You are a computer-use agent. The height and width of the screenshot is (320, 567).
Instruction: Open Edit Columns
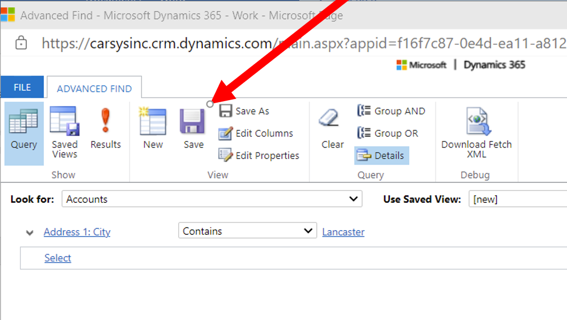[x=256, y=133]
